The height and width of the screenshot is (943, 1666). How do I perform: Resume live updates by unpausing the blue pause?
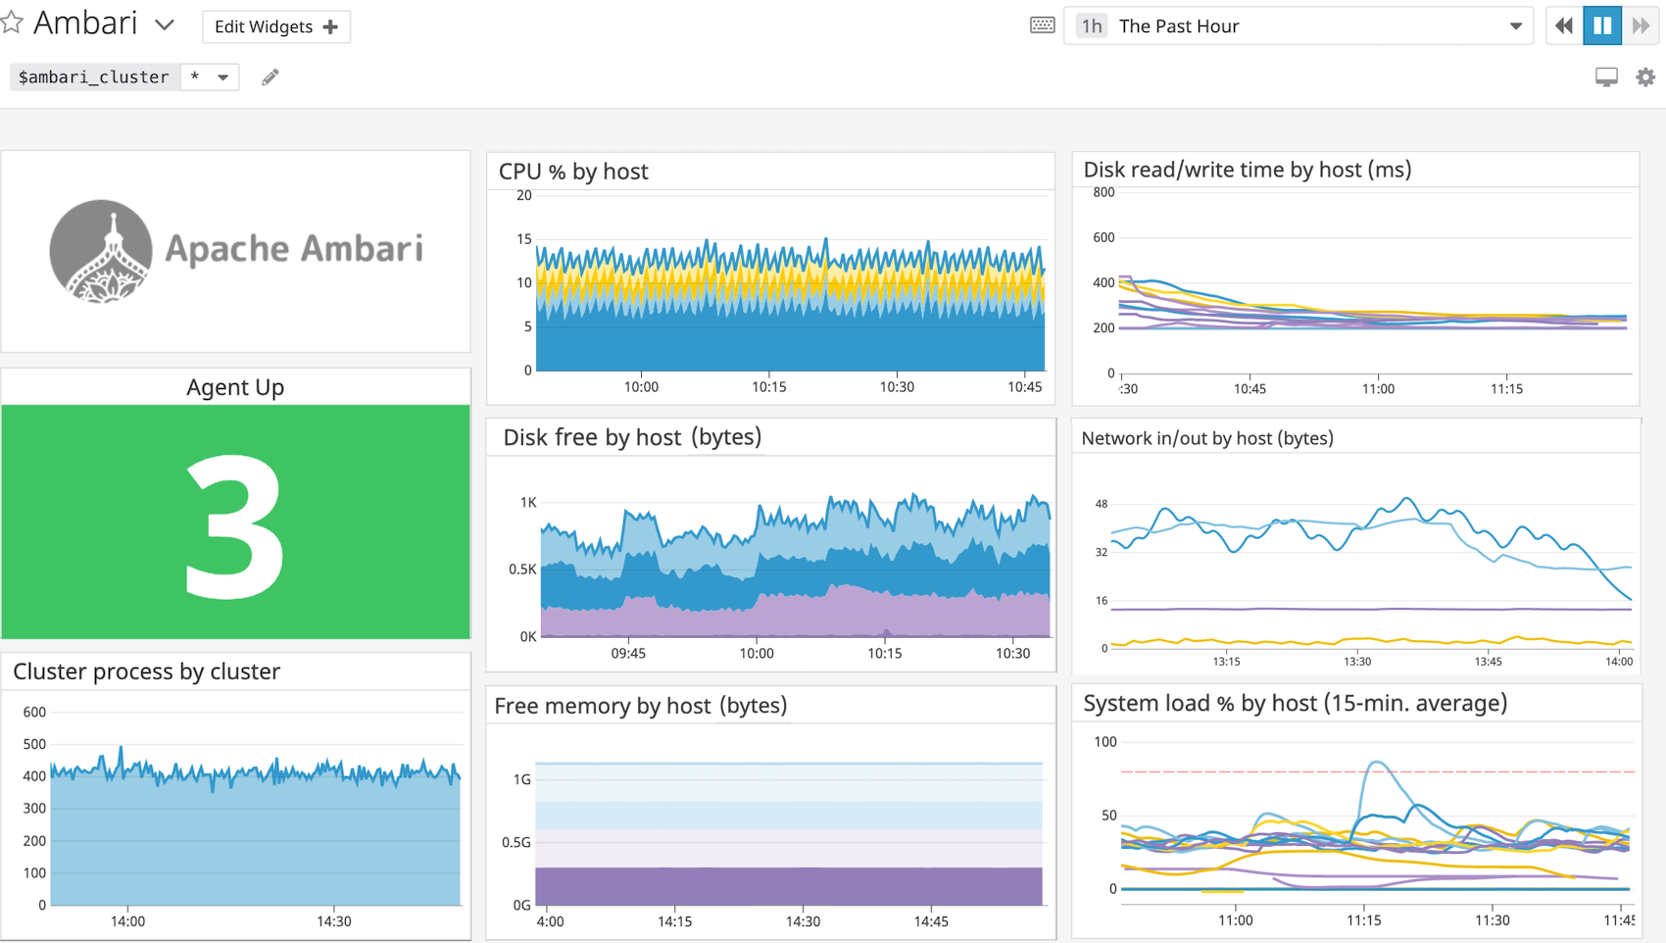(x=1602, y=25)
